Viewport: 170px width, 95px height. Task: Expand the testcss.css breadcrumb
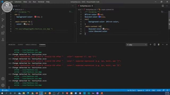click(19, 9)
